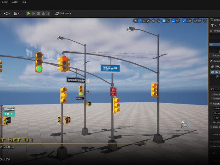Click the surface snapping icon
This screenshot has width=220, height=165.
tap(159, 21)
